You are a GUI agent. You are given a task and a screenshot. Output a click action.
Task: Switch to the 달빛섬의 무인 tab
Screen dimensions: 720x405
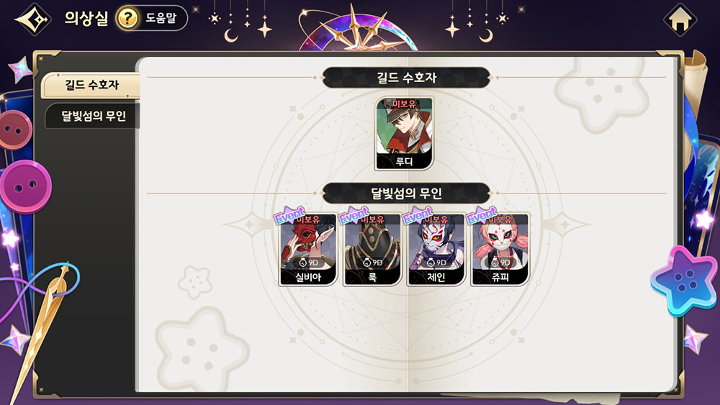93,116
